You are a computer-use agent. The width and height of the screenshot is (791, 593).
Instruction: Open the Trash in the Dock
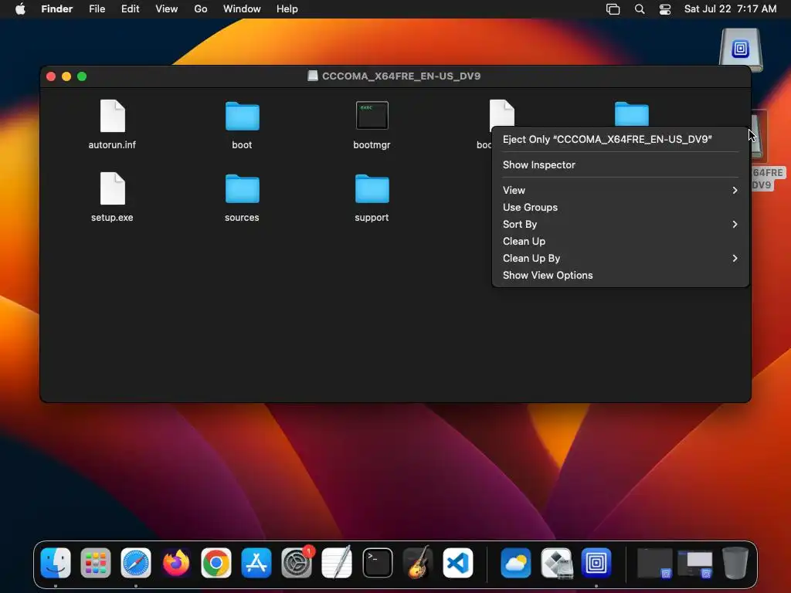[x=735, y=562]
